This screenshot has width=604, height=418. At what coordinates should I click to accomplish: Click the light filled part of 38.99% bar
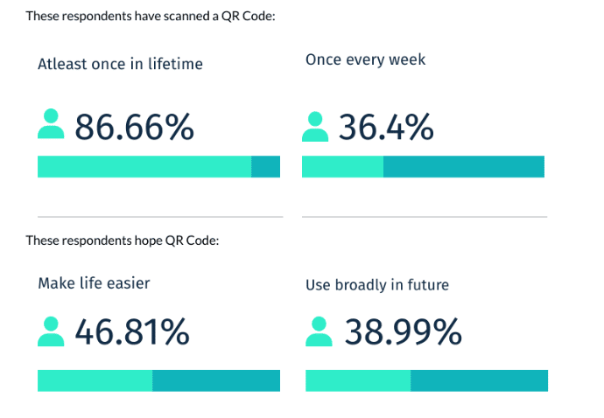(x=358, y=380)
